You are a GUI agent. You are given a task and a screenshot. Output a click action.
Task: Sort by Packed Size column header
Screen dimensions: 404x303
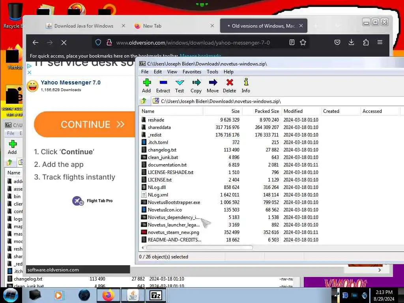[262, 111]
